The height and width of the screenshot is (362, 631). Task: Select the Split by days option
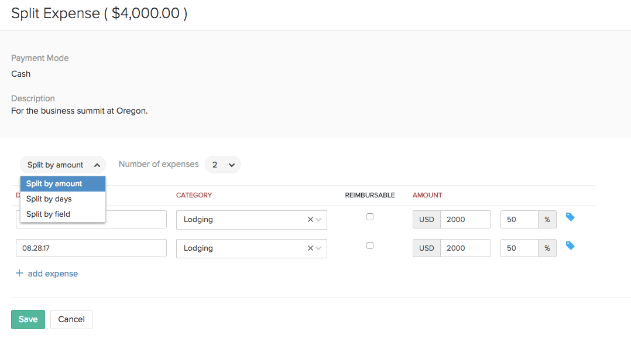pos(49,199)
